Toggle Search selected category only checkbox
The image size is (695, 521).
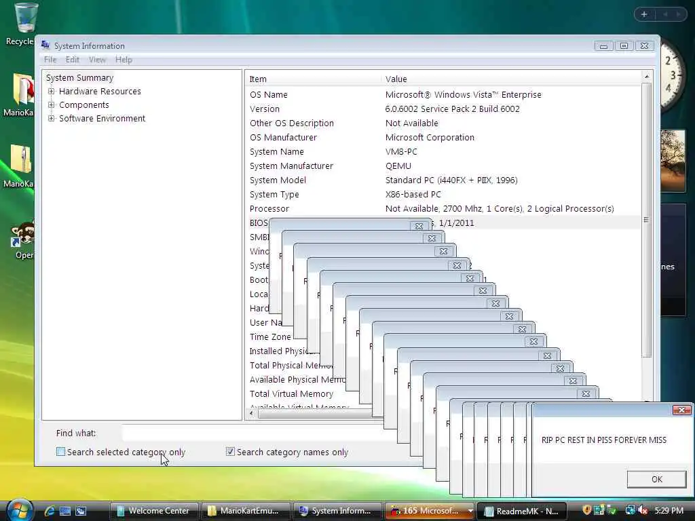coord(60,451)
